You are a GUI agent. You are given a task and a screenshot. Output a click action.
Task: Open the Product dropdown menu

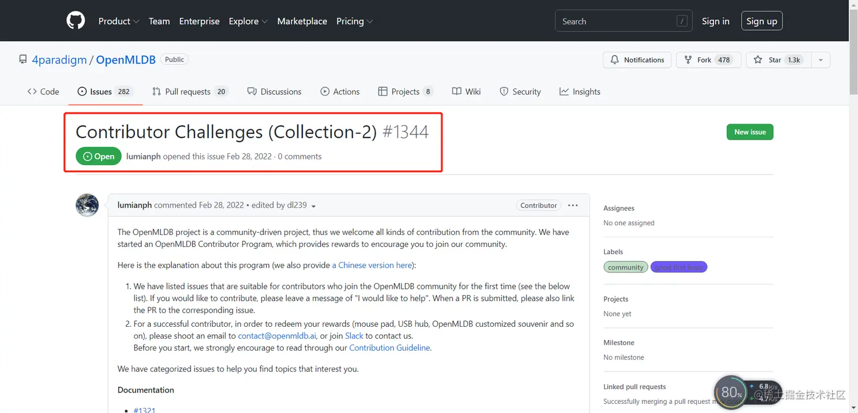[x=119, y=21]
